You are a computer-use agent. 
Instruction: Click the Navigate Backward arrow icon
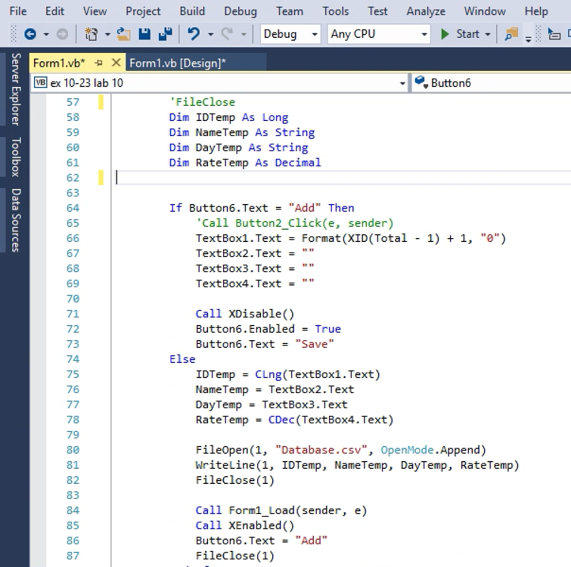[x=30, y=35]
